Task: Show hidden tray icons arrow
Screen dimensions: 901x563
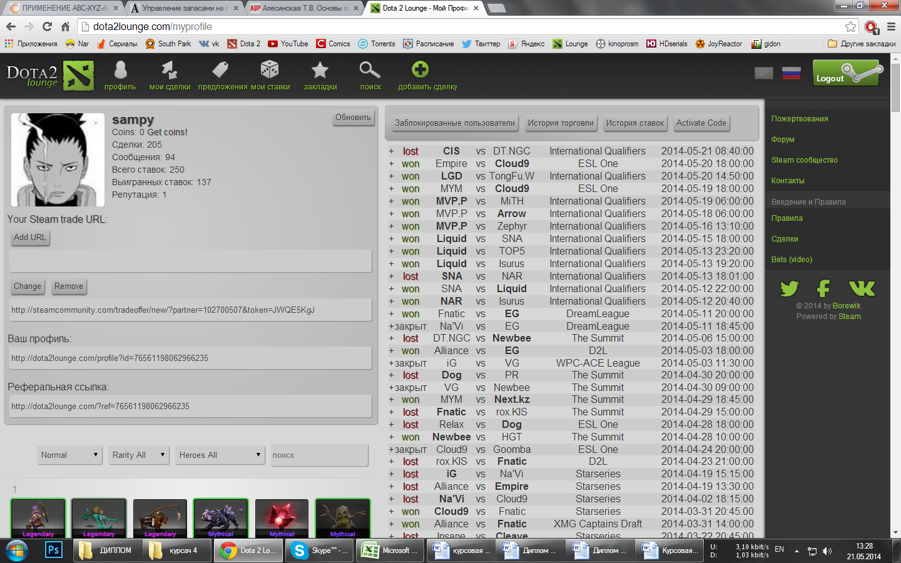Action: tap(797, 551)
